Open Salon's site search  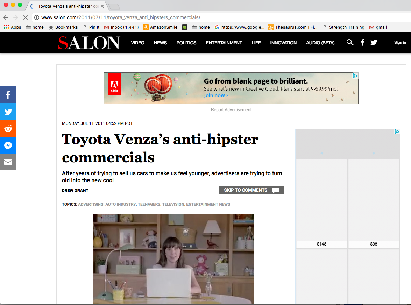[x=350, y=42]
